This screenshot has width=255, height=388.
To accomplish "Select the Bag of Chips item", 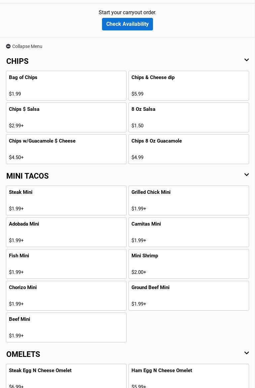I will tap(66, 86).
